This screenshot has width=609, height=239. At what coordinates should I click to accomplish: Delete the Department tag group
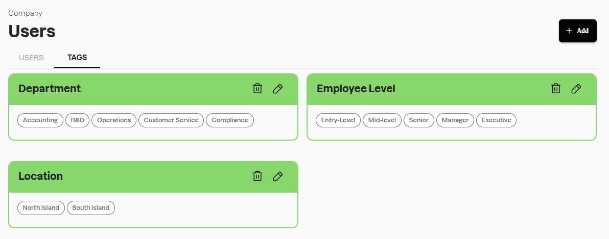click(x=257, y=89)
